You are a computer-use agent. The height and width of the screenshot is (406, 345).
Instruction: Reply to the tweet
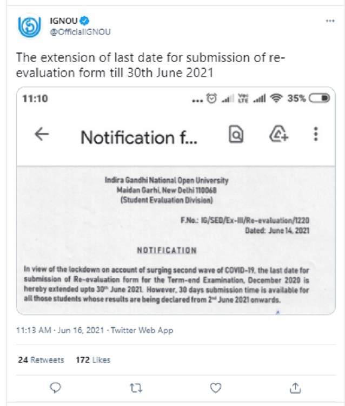pos(56,388)
